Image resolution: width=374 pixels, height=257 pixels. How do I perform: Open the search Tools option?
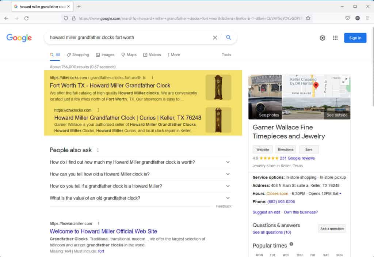(x=226, y=55)
